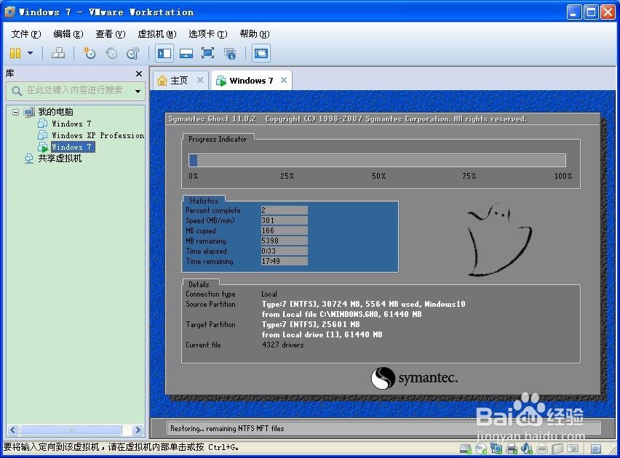Click the VMware Workstation title bar icon

(x=10, y=12)
